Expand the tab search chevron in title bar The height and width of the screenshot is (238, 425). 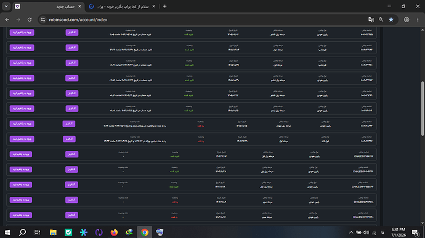point(6,6)
